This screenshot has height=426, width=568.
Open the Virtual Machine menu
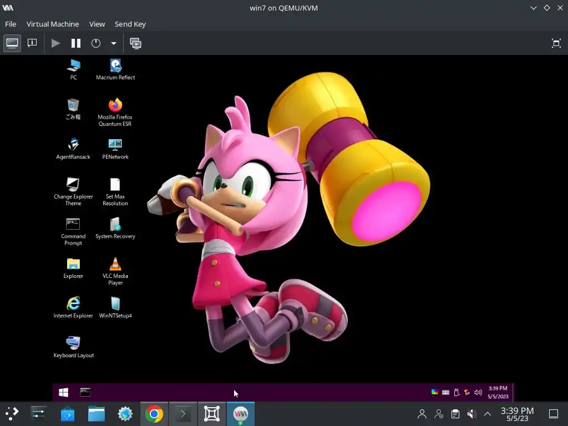(53, 24)
